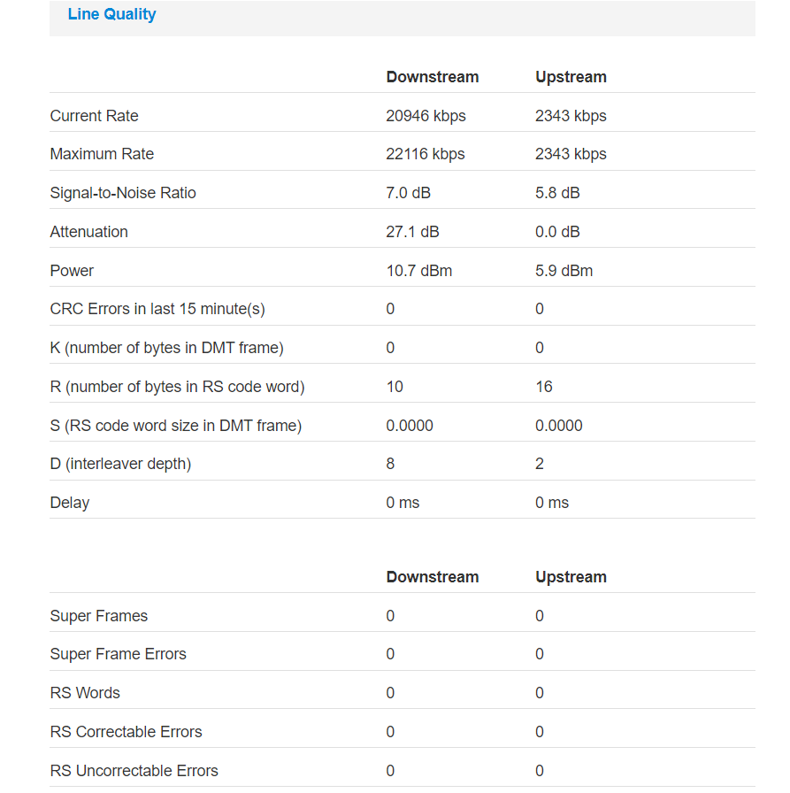Image resolution: width=790 pixels, height=793 pixels.
Task: Select the downstream Current Rate value
Action: pyautogui.click(x=426, y=116)
